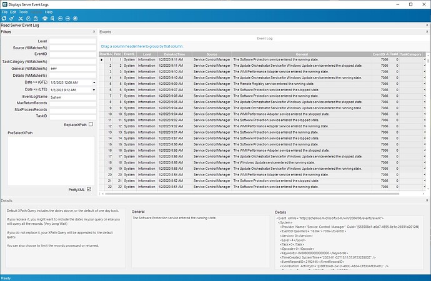Open the File menu

click(x=4, y=12)
